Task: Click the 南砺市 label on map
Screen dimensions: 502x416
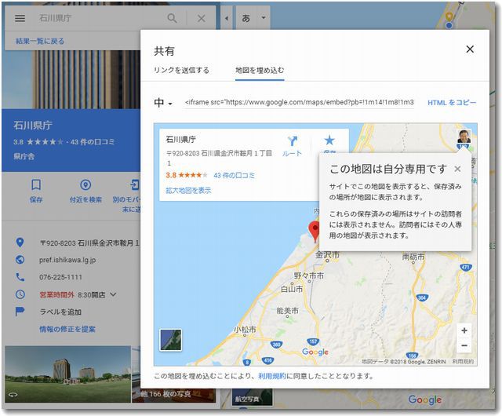Action: point(413,257)
